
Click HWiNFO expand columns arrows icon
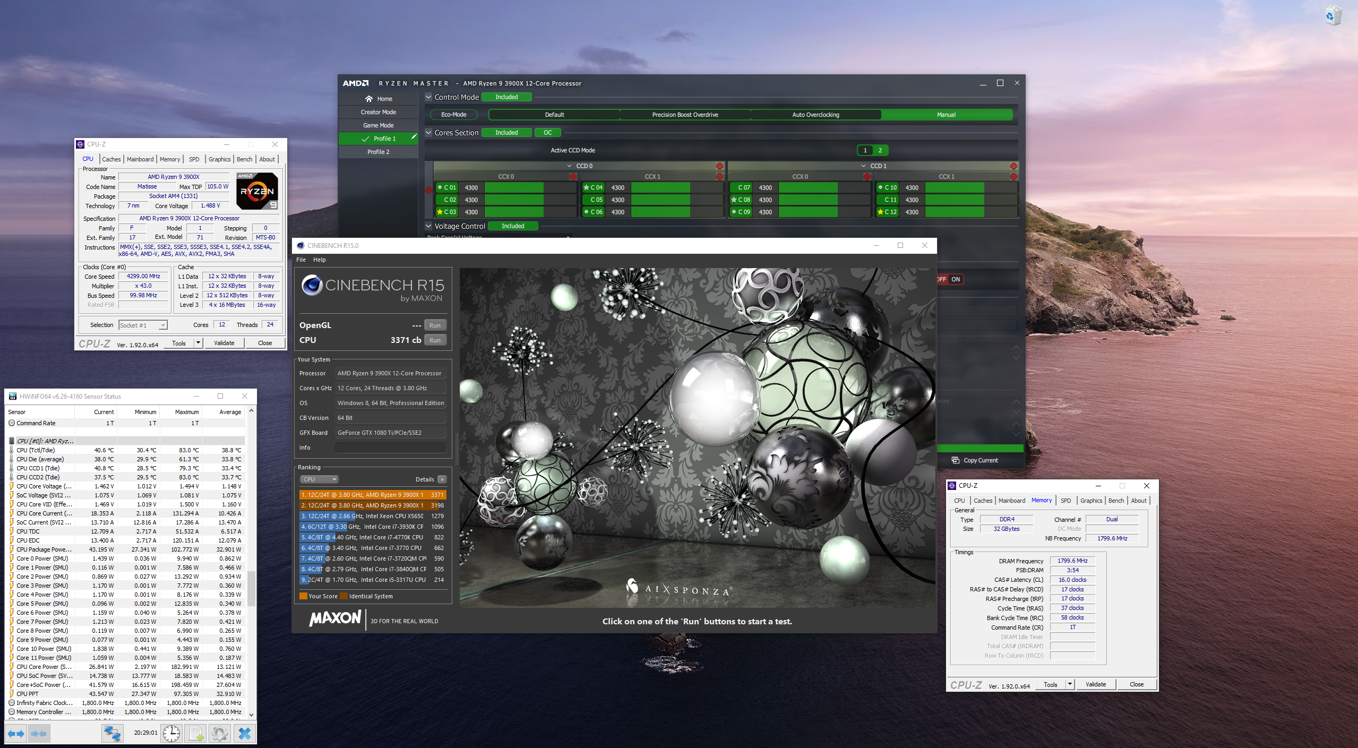pyautogui.click(x=15, y=734)
